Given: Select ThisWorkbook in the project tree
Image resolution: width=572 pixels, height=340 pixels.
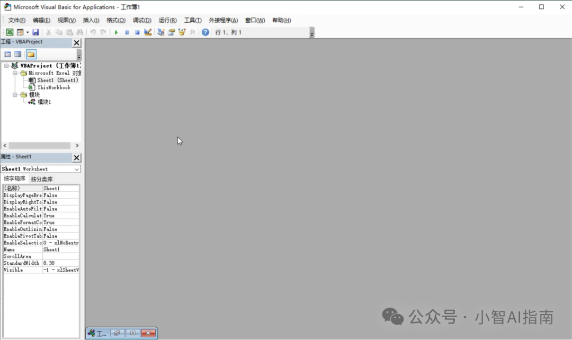Looking at the screenshot, I should coord(53,87).
